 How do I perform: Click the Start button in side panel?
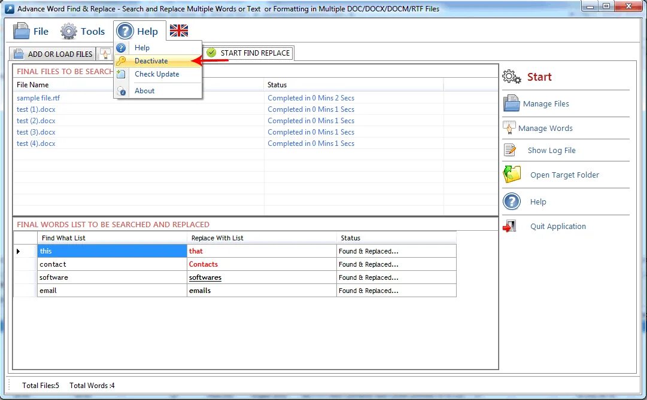point(539,77)
